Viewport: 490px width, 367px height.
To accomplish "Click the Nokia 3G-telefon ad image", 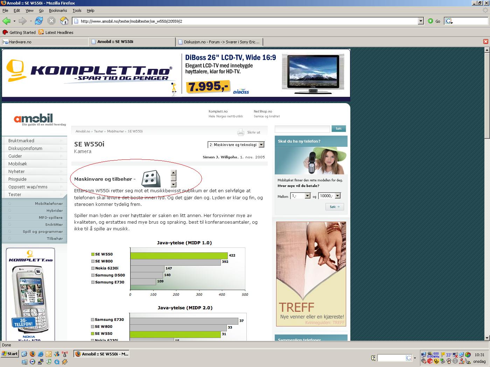I will [x=30, y=294].
